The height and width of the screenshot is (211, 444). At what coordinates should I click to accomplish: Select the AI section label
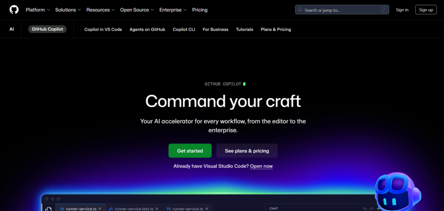[x=12, y=29]
